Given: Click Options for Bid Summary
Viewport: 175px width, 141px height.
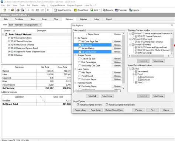Looking at the screenshot, I should point(117,45).
